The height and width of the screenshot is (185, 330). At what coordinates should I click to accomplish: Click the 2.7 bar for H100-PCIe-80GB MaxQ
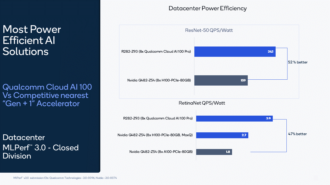click(x=222, y=135)
